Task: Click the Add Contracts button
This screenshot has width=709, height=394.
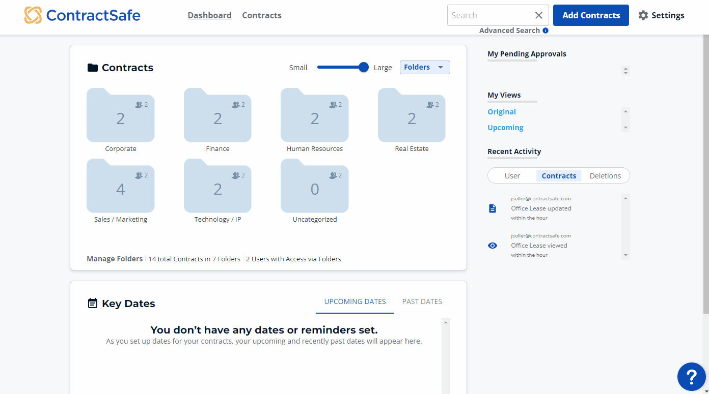Action: click(x=591, y=15)
